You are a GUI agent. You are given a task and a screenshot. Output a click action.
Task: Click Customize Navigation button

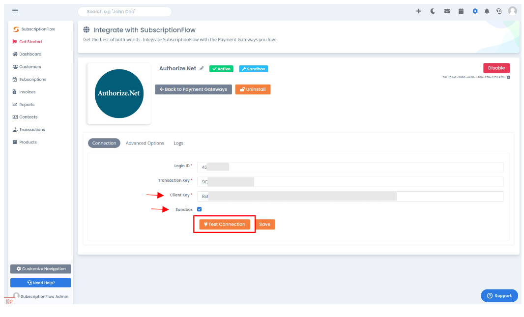tap(40, 269)
